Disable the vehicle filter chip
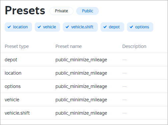 click(47, 27)
